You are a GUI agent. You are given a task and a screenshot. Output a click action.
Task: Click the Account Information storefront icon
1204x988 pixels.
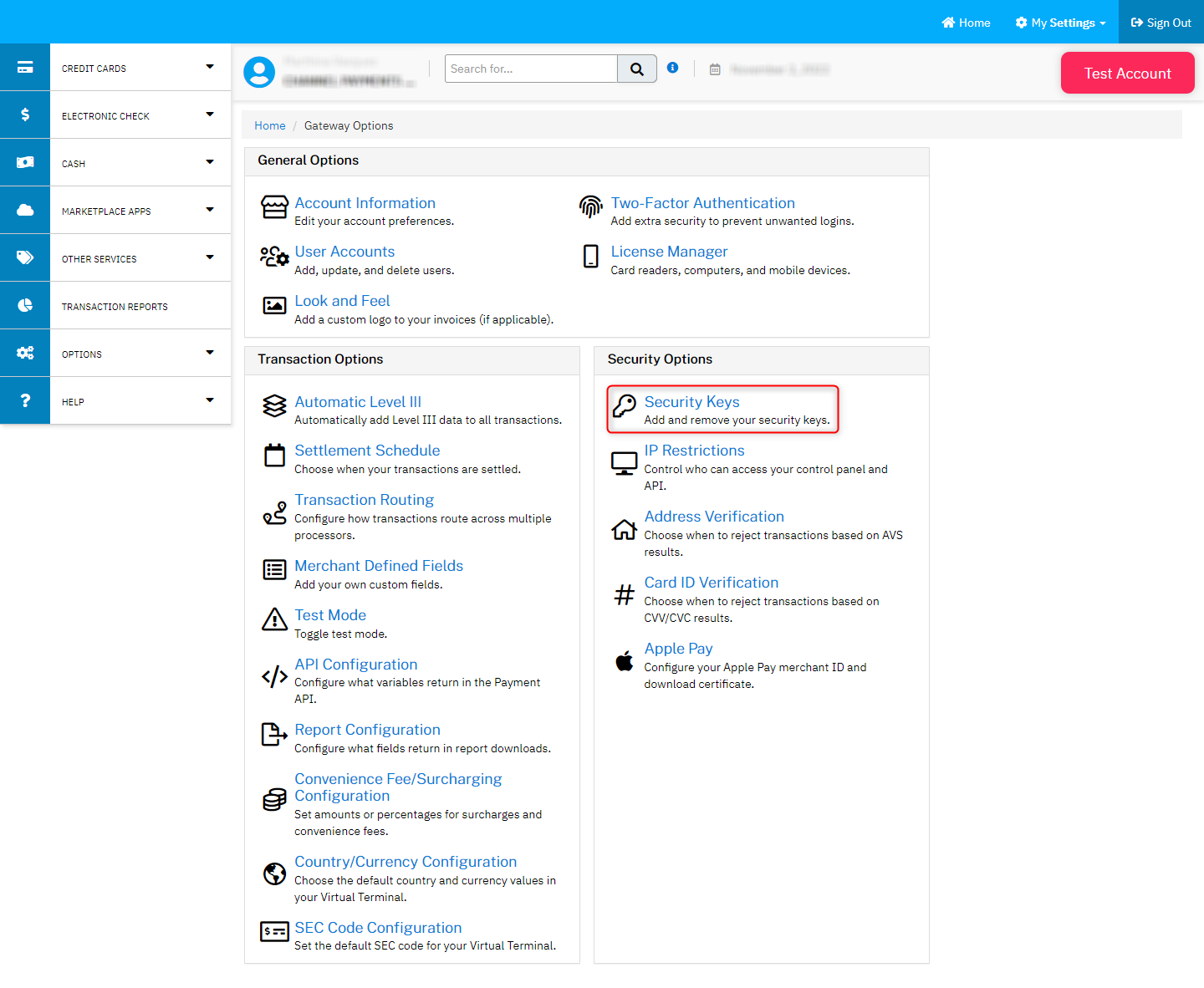coord(274,206)
